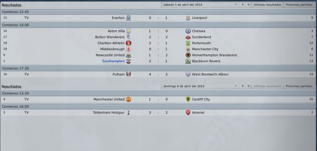Open Próximos partidos in top panel
317x151 pixels.
click(299, 4)
